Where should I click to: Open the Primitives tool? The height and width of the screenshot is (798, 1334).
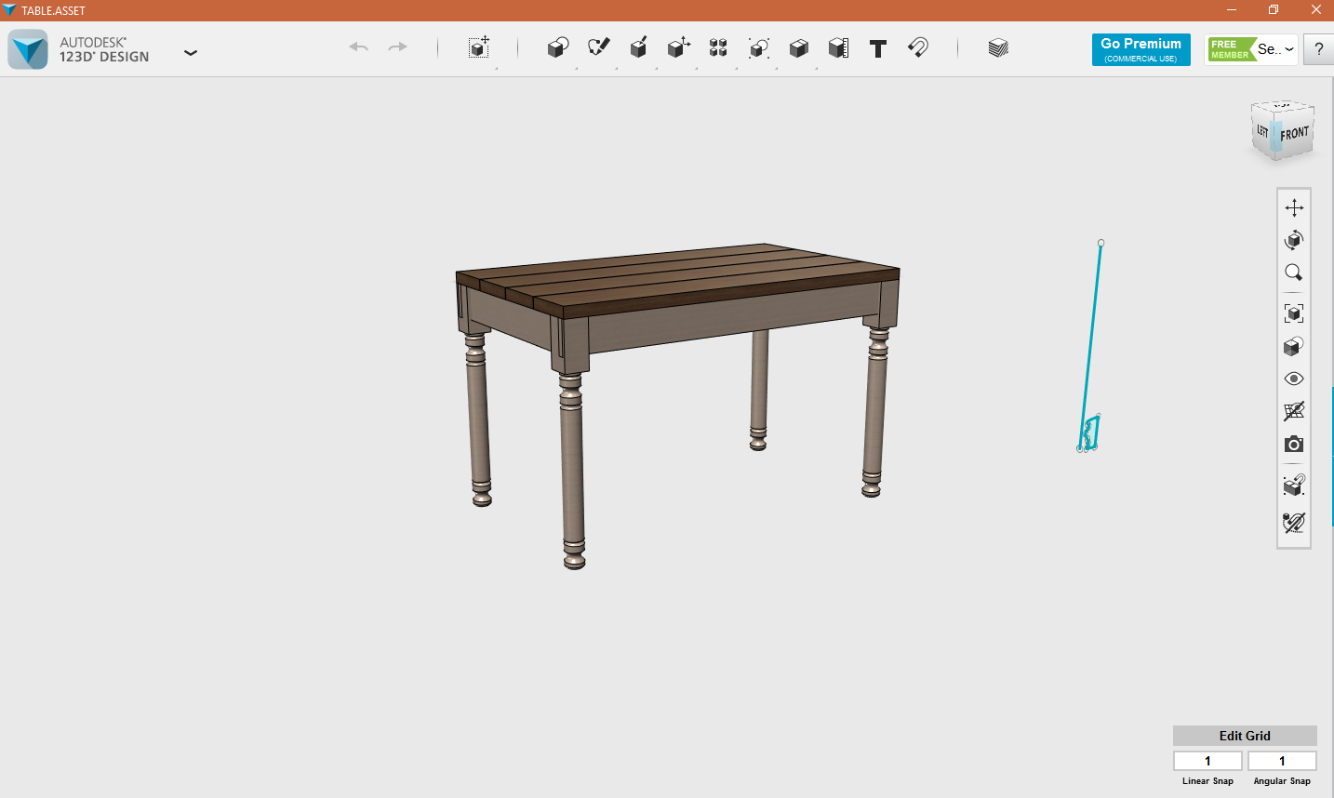click(557, 48)
